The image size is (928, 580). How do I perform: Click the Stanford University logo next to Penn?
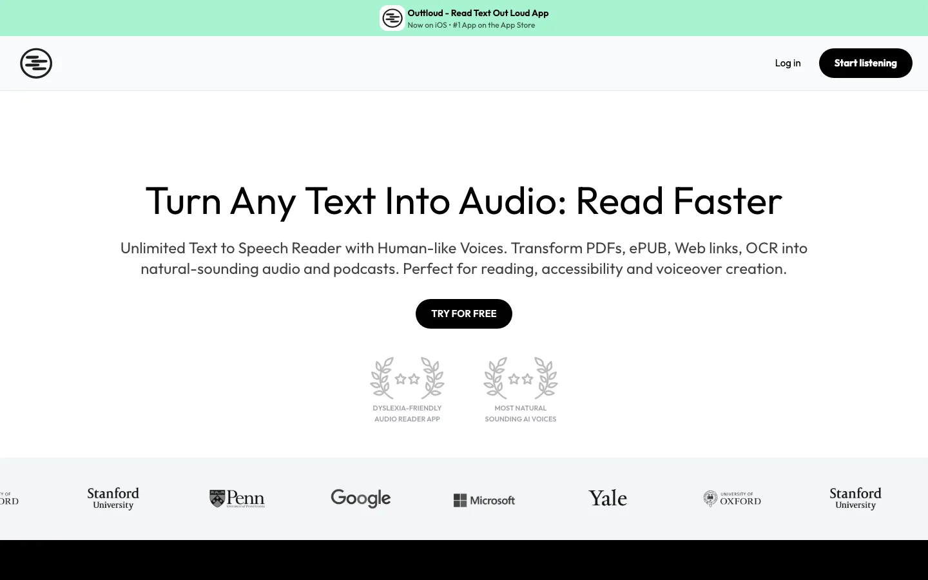tap(113, 498)
